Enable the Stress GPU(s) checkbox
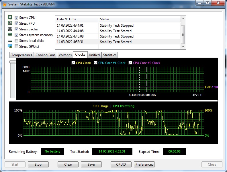Viewport: 227px width, 172px height. point(17,46)
